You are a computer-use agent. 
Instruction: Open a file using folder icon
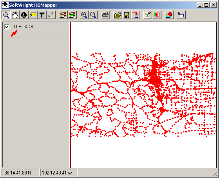tap(117, 15)
